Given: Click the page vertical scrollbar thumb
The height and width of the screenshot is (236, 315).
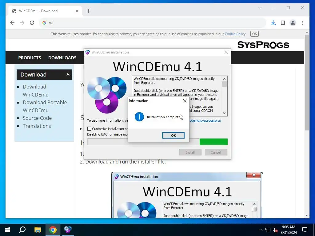Looking at the screenshot, I should 307,82.
